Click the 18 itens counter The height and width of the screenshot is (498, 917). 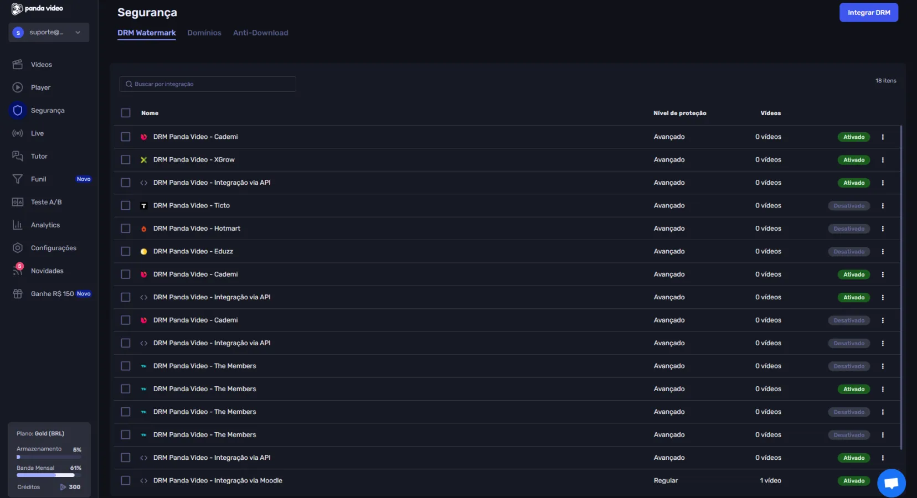(x=885, y=81)
